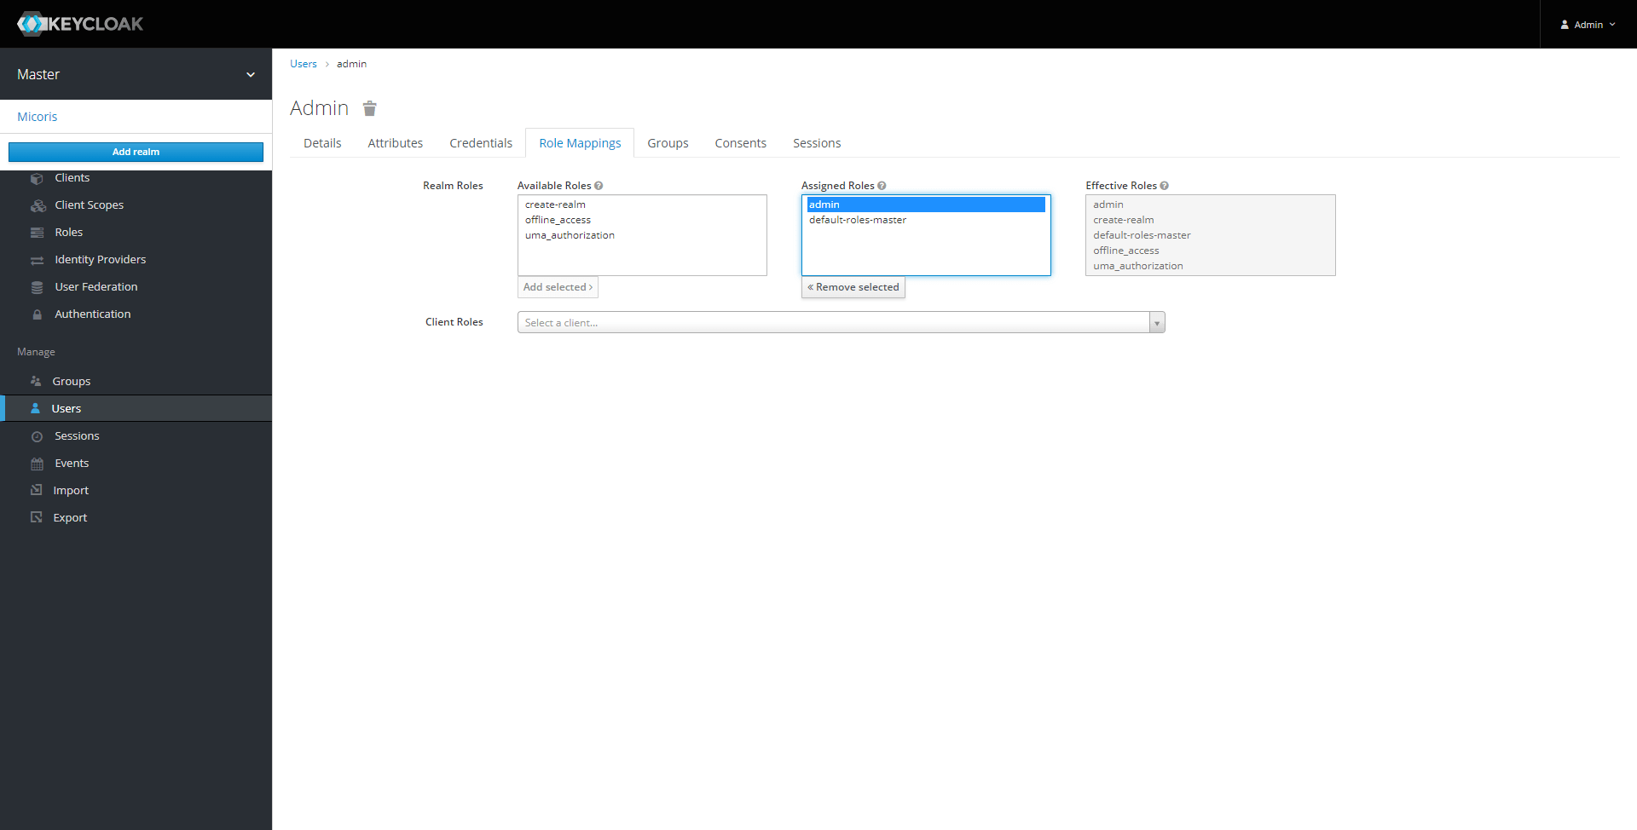
Task: Click Remove selected button
Action: (853, 287)
